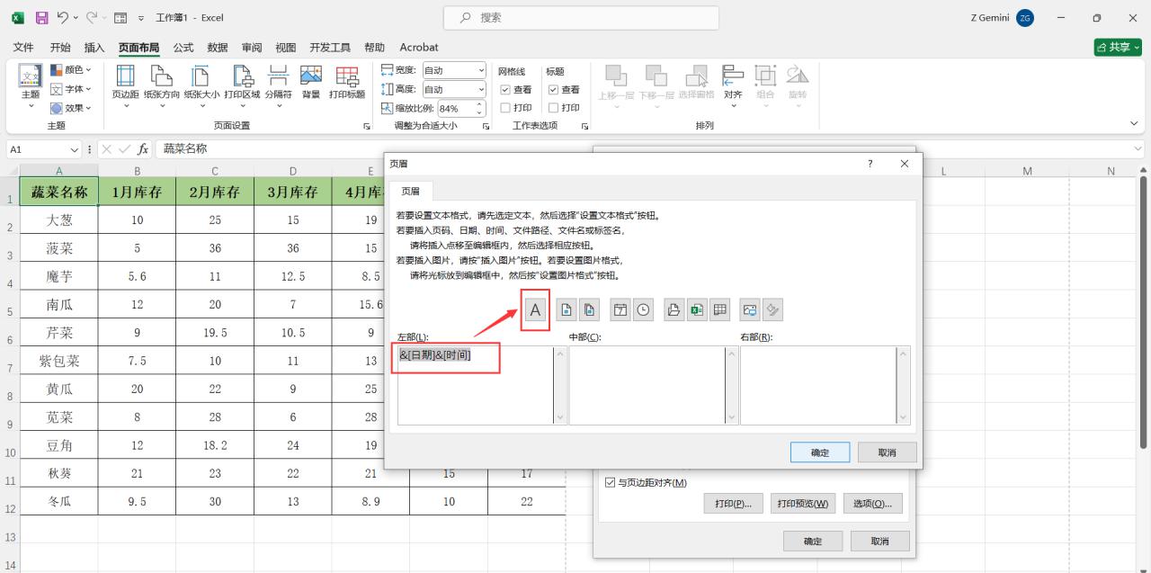The image size is (1151, 573).
Task: Click the 背景 background button
Action: (x=311, y=82)
